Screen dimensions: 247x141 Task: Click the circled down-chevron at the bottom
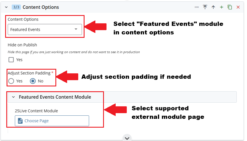click(127, 138)
